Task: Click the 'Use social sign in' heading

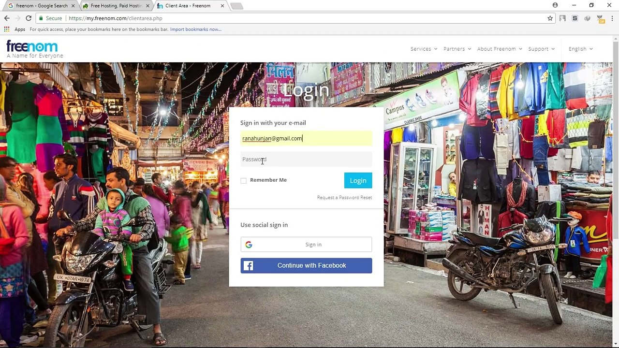Action: tap(264, 225)
